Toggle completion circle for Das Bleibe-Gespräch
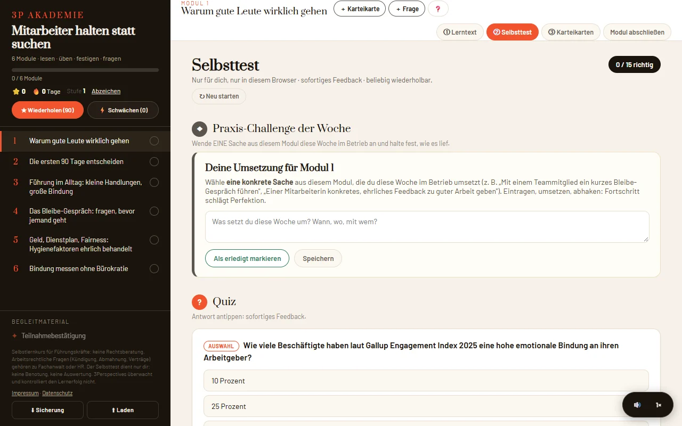Image resolution: width=682 pixels, height=426 pixels. coord(154,211)
